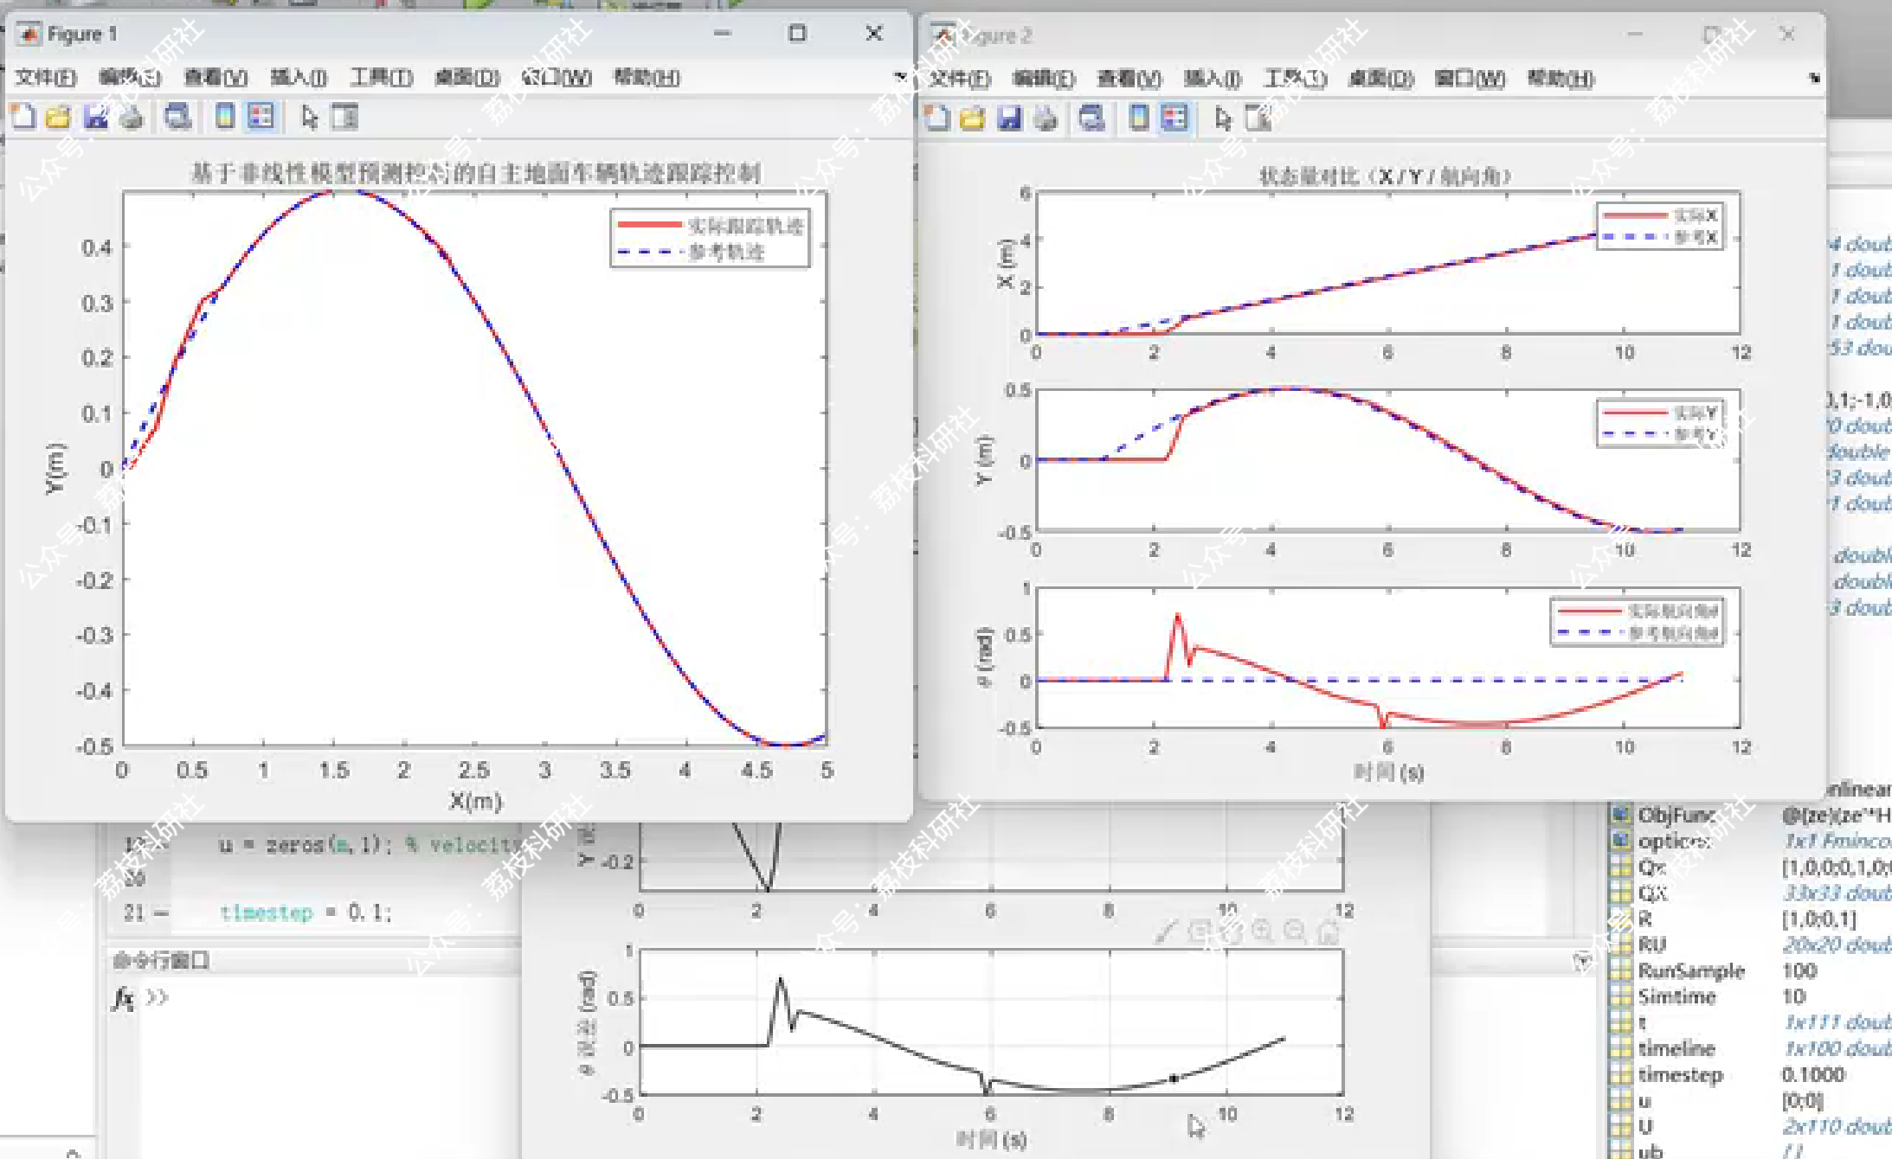Click red legend line sample in Figure 1

pos(649,225)
